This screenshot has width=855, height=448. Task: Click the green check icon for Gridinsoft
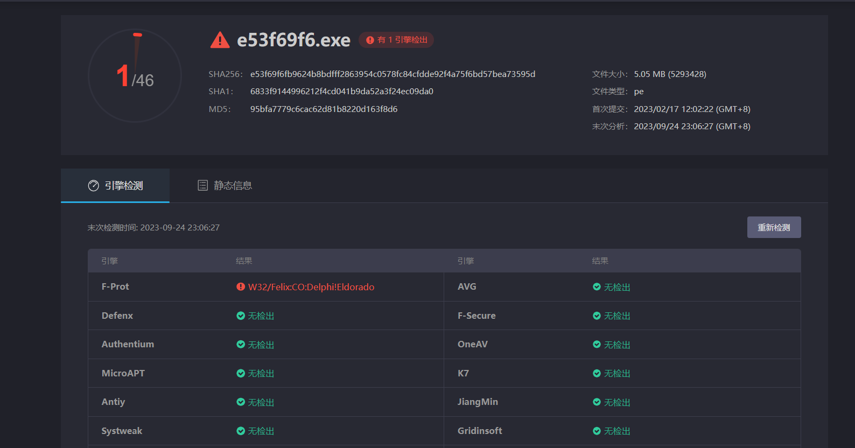point(597,431)
